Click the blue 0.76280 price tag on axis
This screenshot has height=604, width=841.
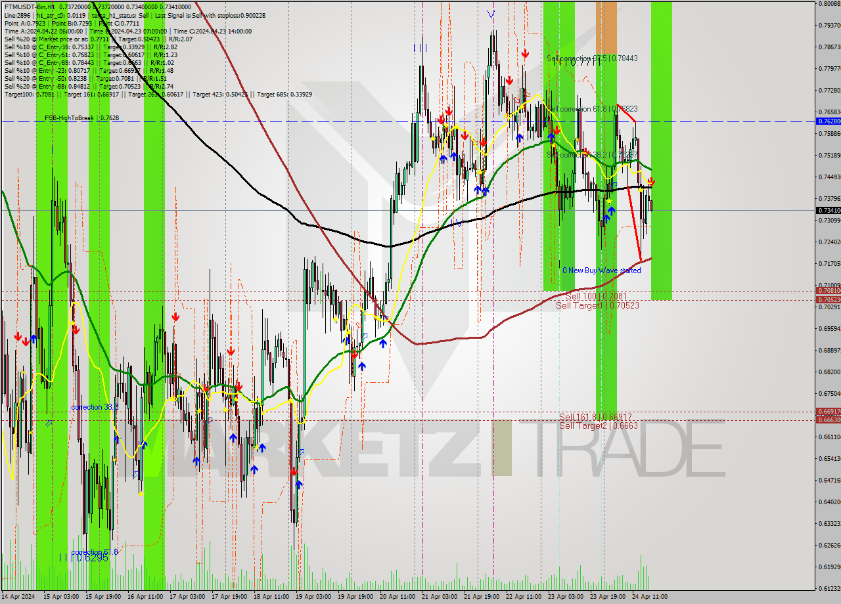(828, 121)
